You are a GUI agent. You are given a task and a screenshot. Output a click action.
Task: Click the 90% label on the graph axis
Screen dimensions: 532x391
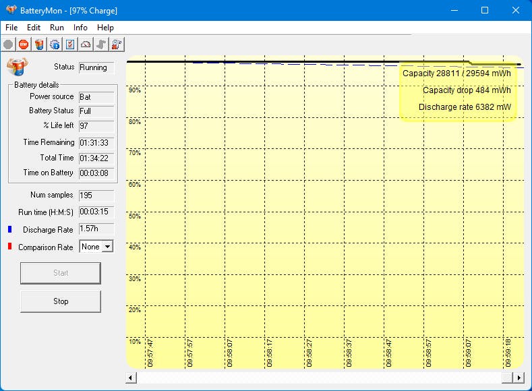pyautogui.click(x=135, y=90)
